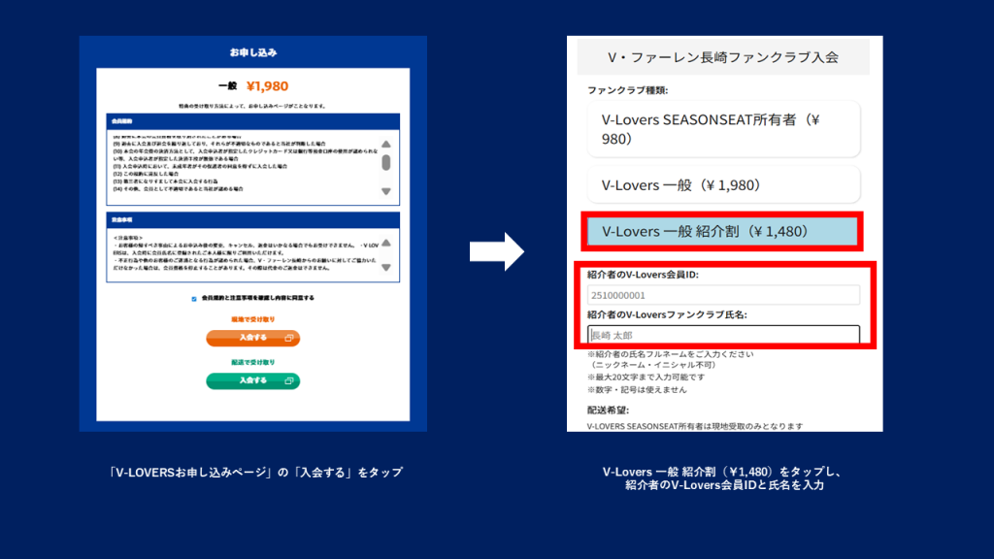Click the scrollbar thumb in the 会員規約 box
The width and height of the screenshot is (994, 559).
[x=386, y=163]
